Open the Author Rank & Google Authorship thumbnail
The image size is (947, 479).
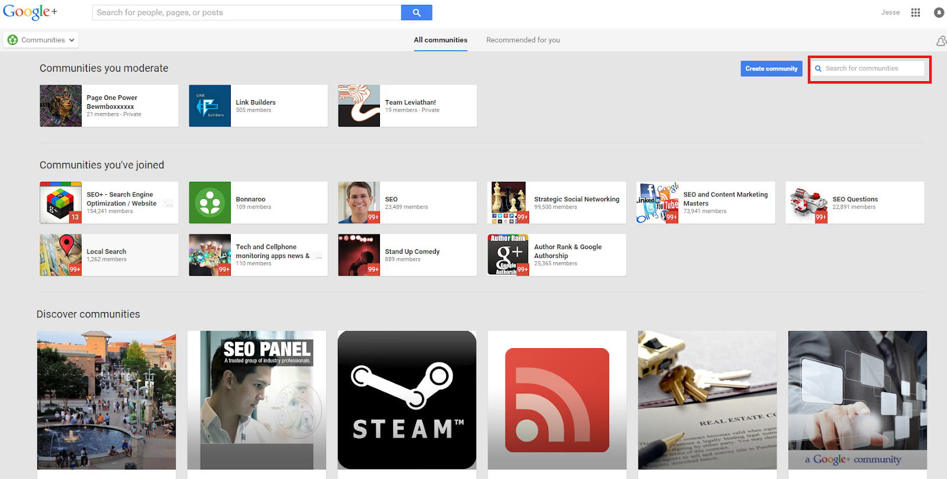pyautogui.click(x=508, y=255)
